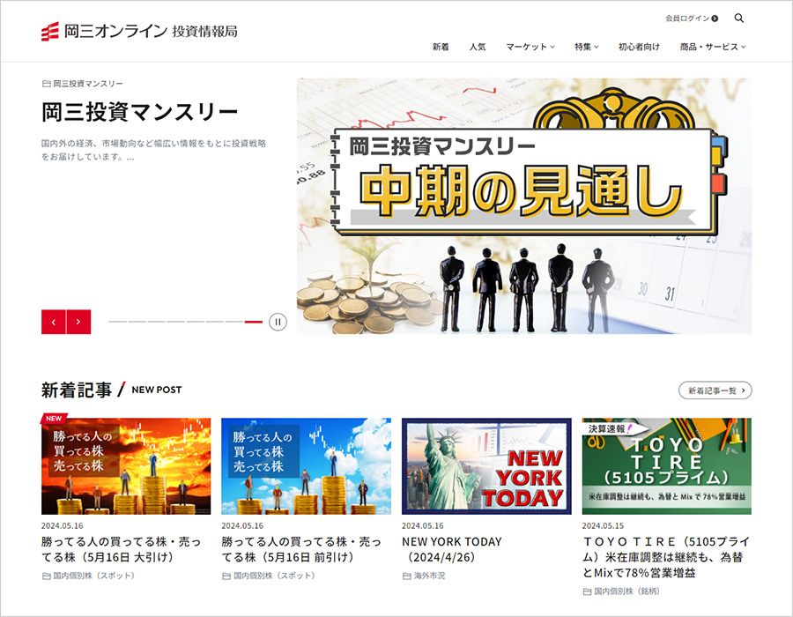Click the 会員ログイン member login link
Screen dimensions: 793x617
692,19
